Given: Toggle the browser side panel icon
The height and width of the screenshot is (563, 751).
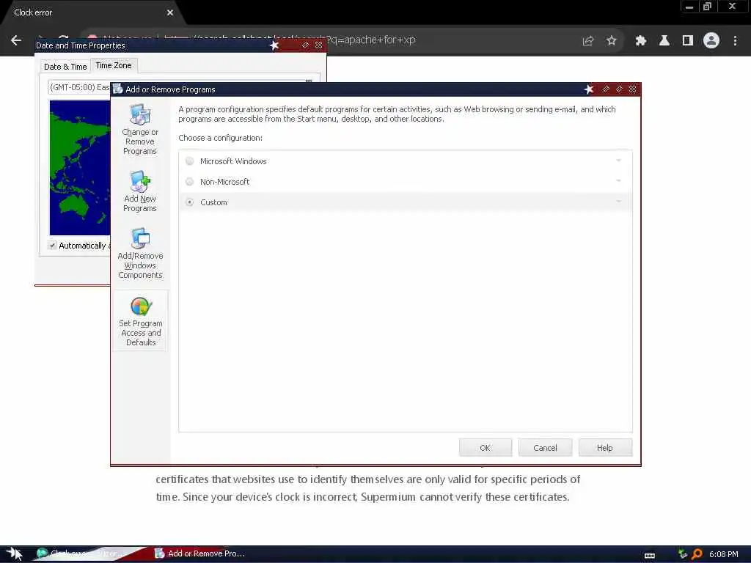Looking at the screenshot, I should click(688, 41).
